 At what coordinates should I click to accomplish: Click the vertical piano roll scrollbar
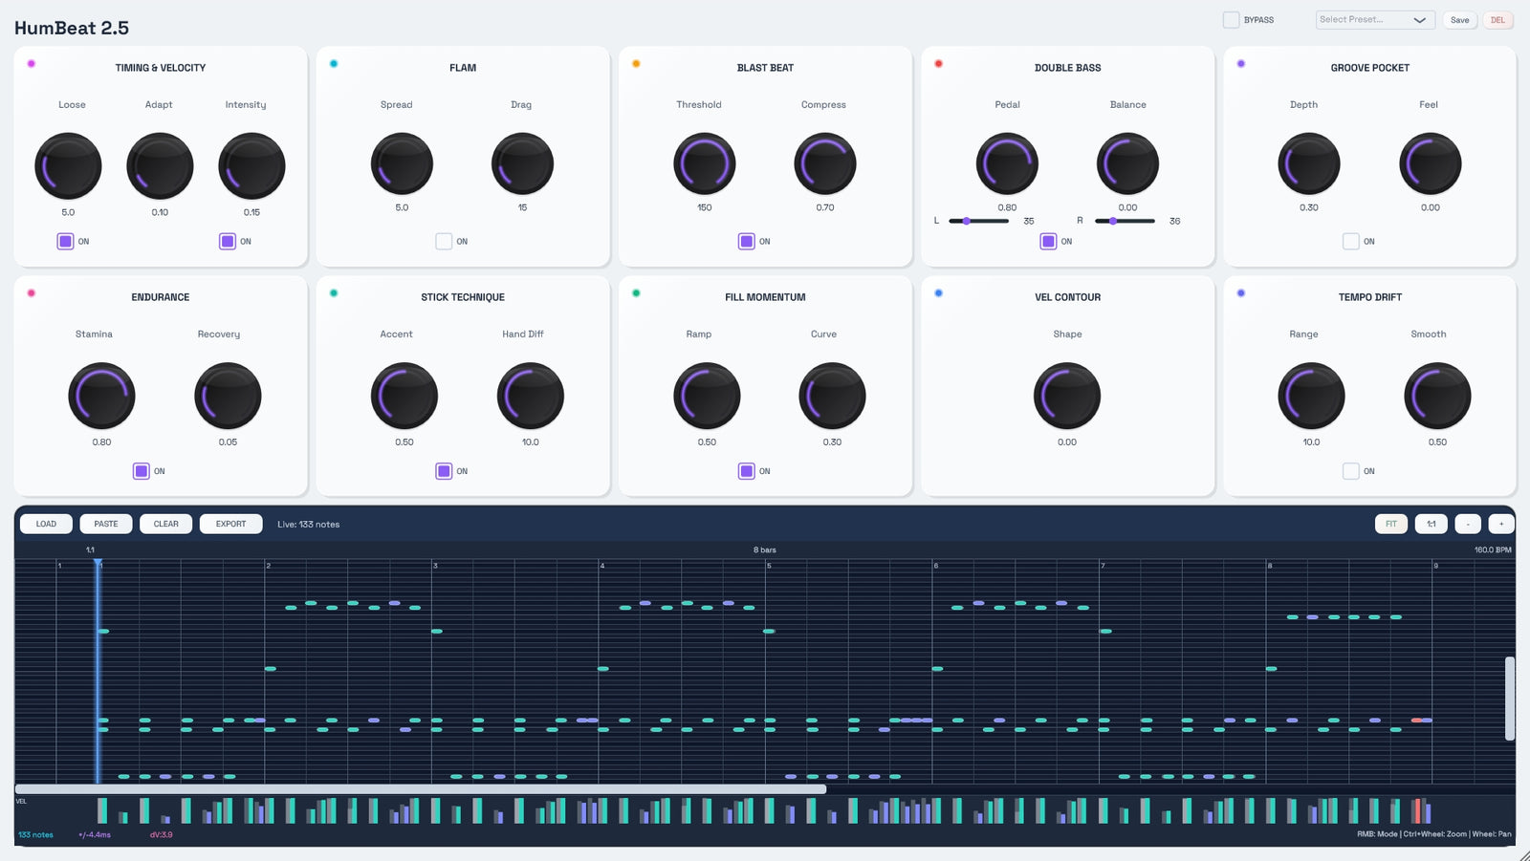(x=1510, y=699)
